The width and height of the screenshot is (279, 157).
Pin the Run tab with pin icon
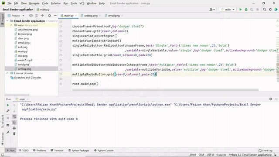(8, 133)
